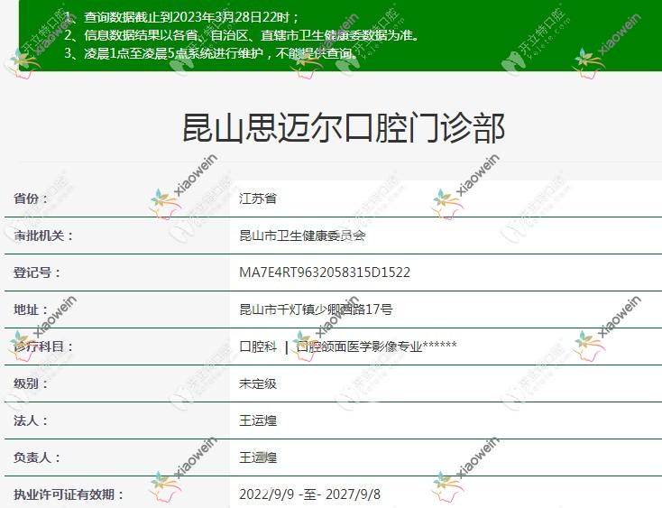
Task: Select the 执业许可证有效期 label
Action: tap(69, 494)
